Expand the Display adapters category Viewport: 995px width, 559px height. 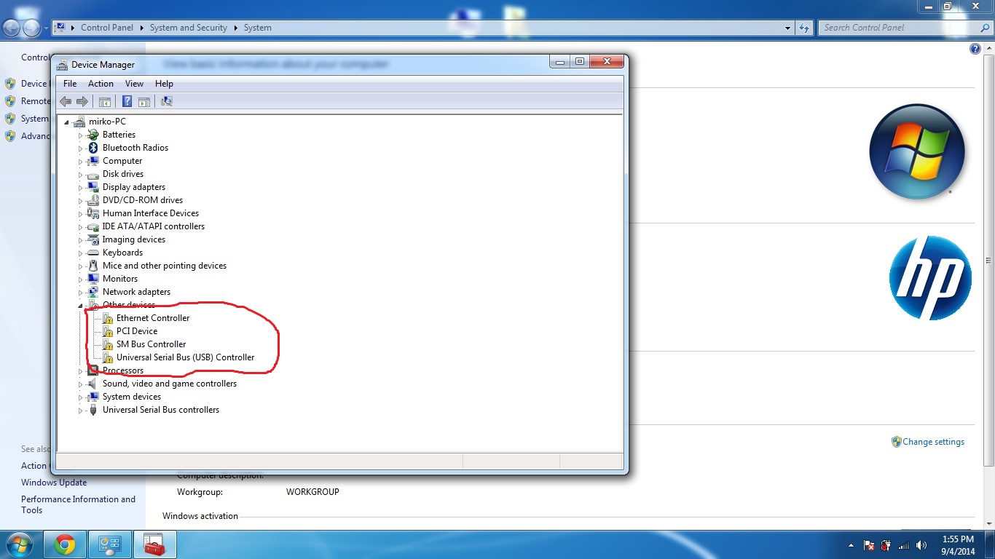click(x=81, y=187)
